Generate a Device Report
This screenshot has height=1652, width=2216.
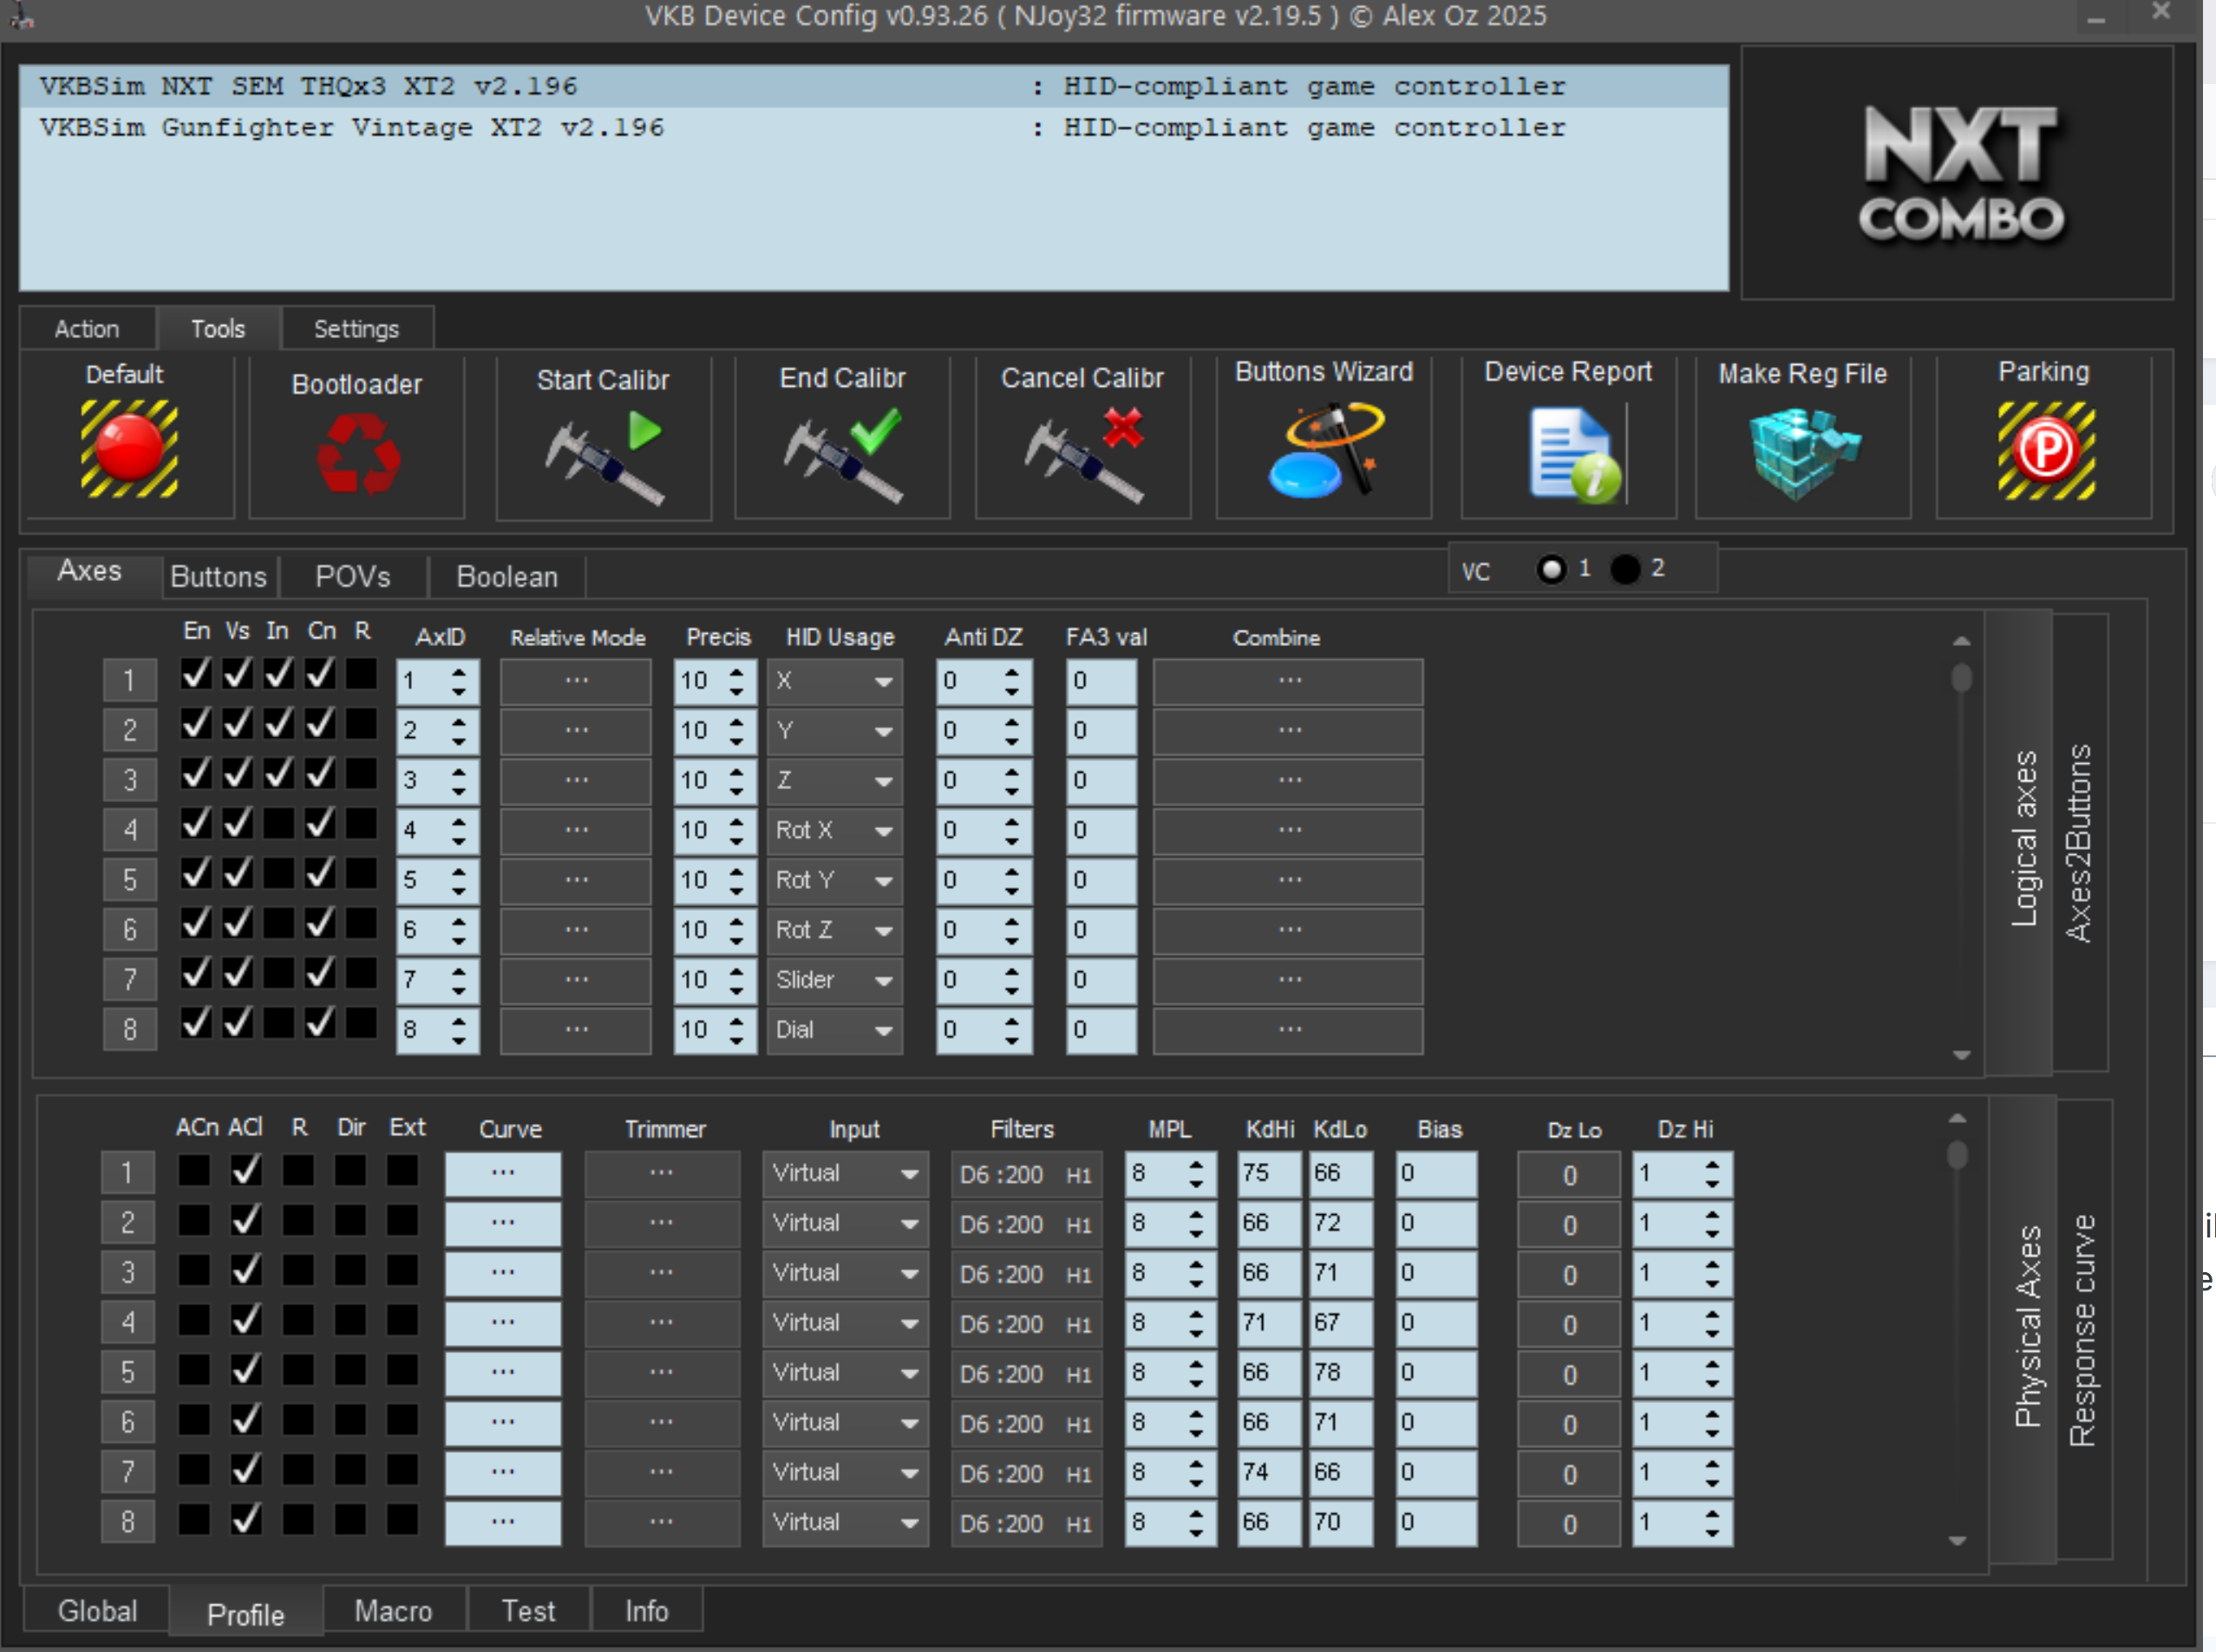click(1569, 455)
